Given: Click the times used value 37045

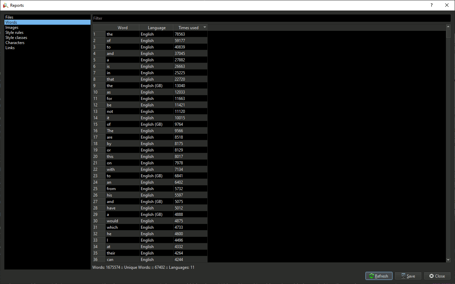Looking at the screenshot, I should [190, 54].
